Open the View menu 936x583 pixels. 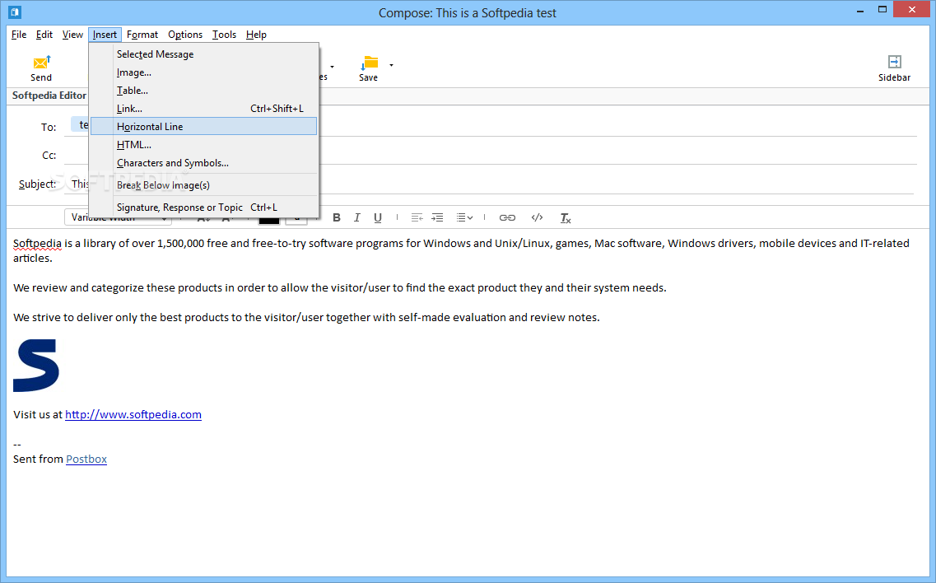72,35
